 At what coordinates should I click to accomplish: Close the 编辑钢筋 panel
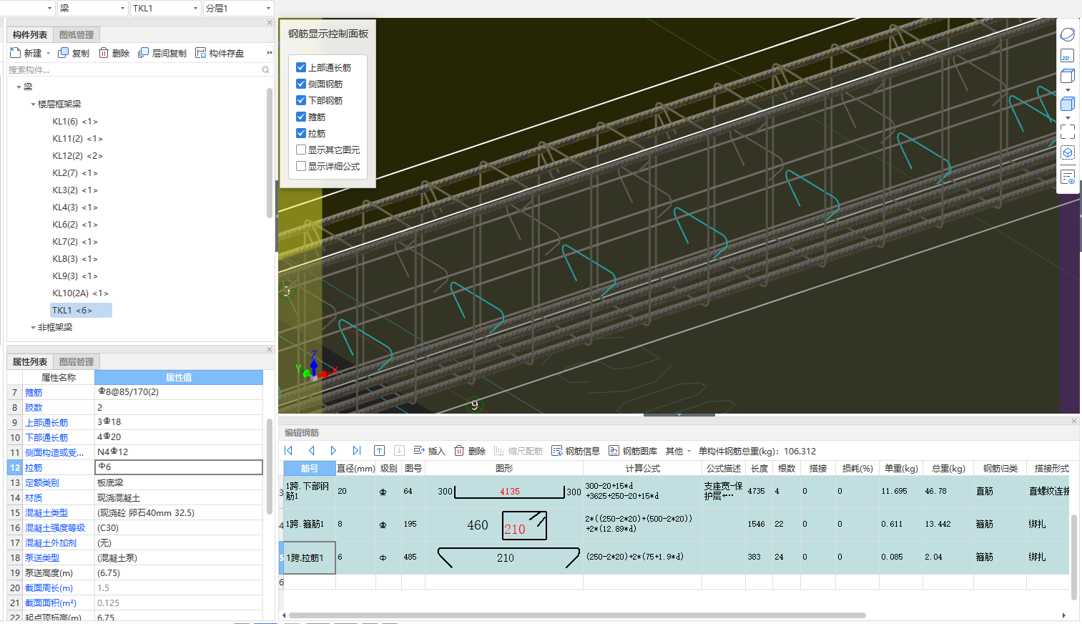[x=1074, y=421]
